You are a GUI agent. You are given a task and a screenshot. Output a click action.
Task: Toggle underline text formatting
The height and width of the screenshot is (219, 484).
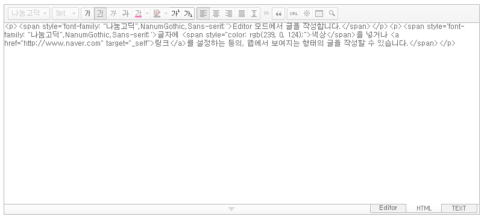tap(100, 14)
